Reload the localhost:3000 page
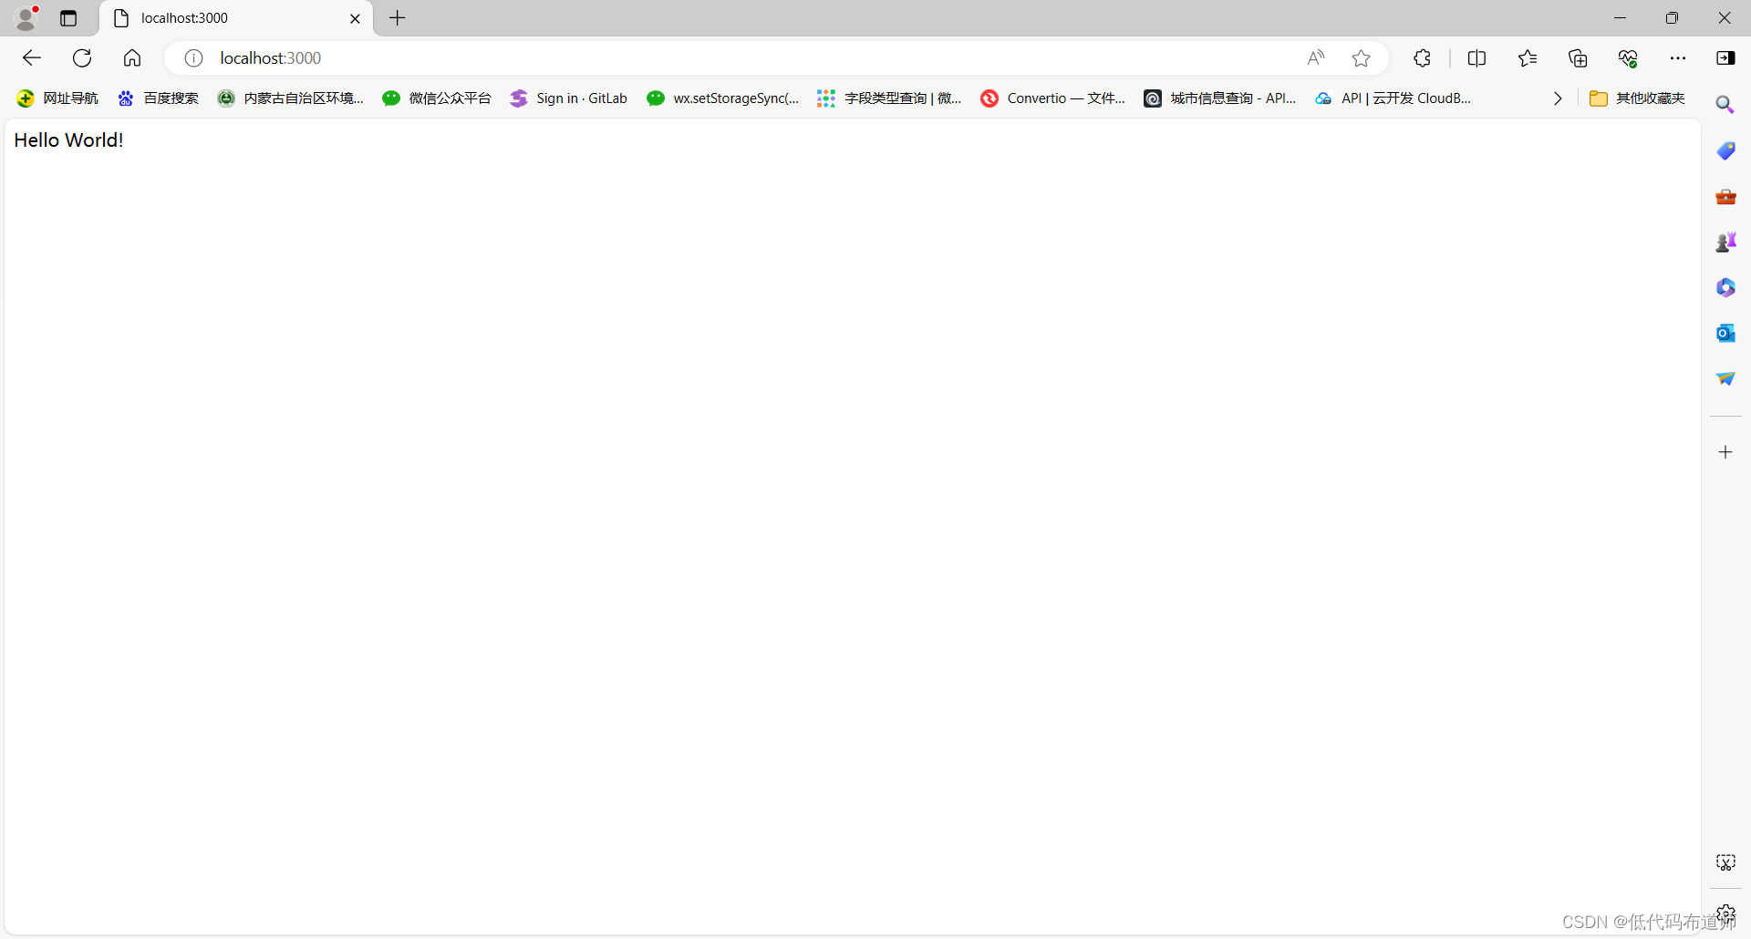1751x939 pixels. coord(82,58)
